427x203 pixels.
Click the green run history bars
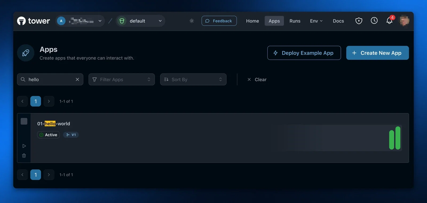(x=395, y=138)
